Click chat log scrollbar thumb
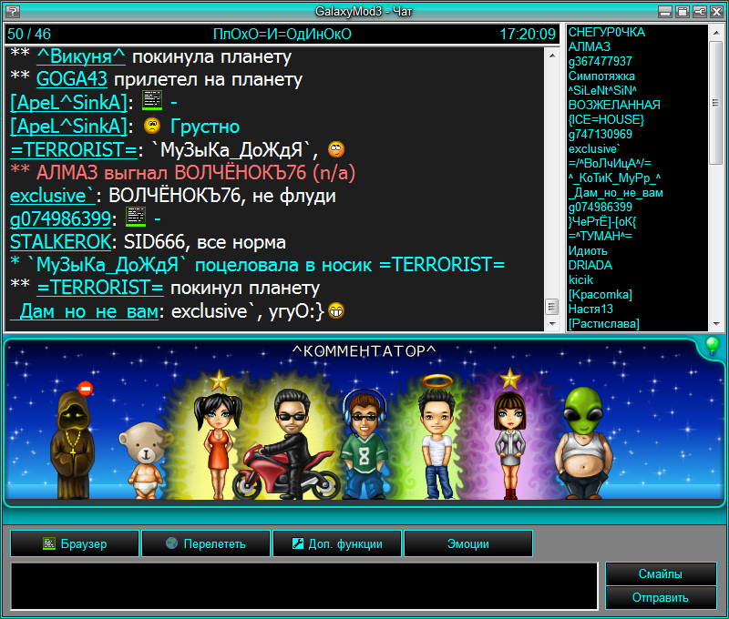The height and width of the screenshot is (619, 729). pos(552,307)
